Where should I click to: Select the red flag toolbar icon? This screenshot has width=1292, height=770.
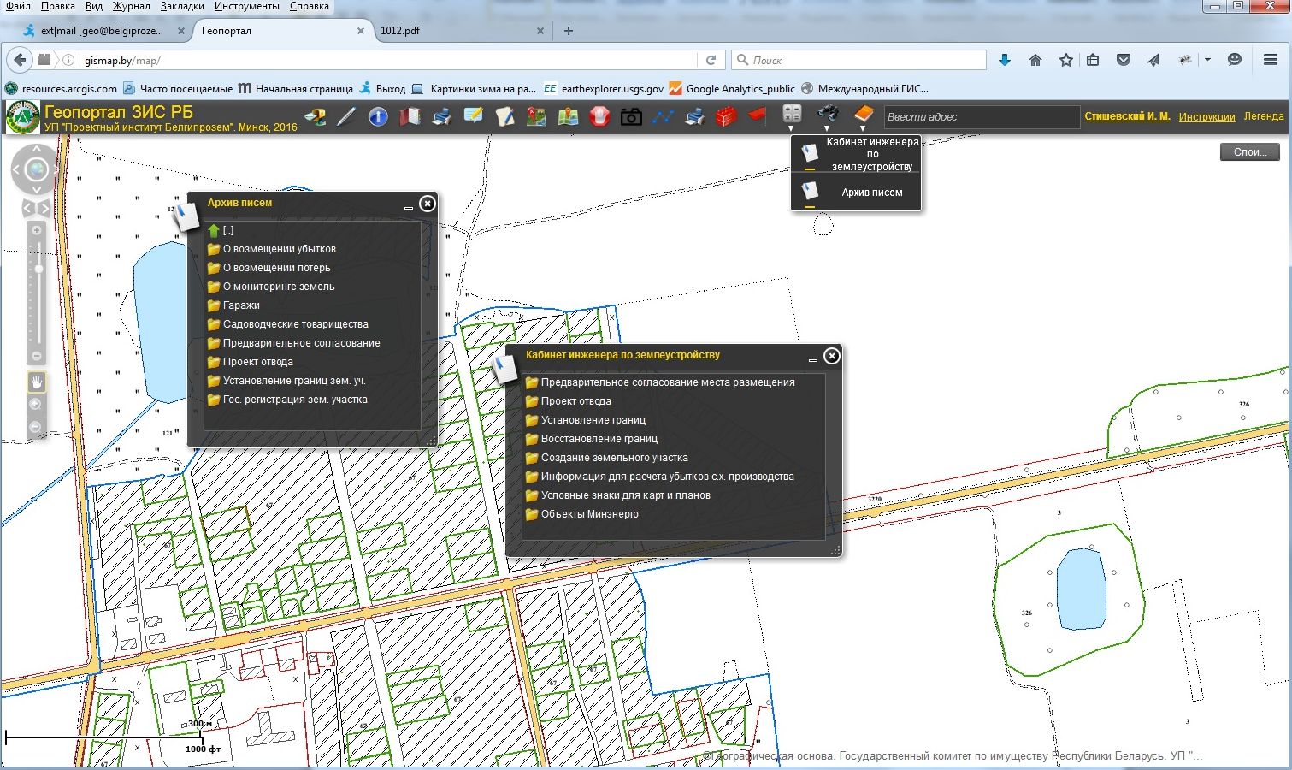(x=758, y=115)
